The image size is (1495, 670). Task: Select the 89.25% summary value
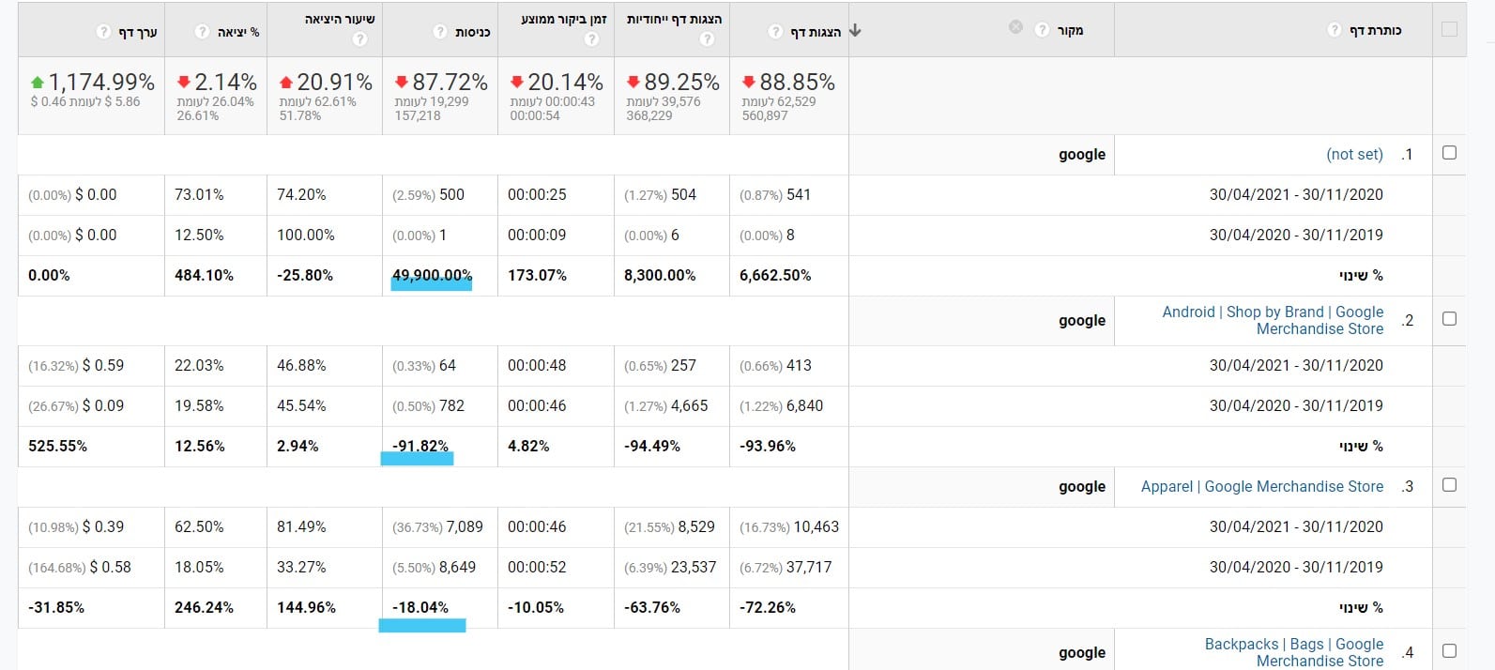pos(681,83)
